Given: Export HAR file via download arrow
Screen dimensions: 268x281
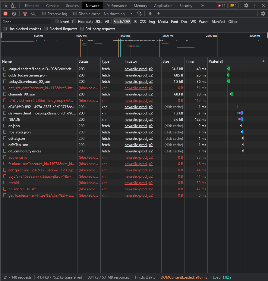Looking at the screenshot, I should click(x=158, y=14).
